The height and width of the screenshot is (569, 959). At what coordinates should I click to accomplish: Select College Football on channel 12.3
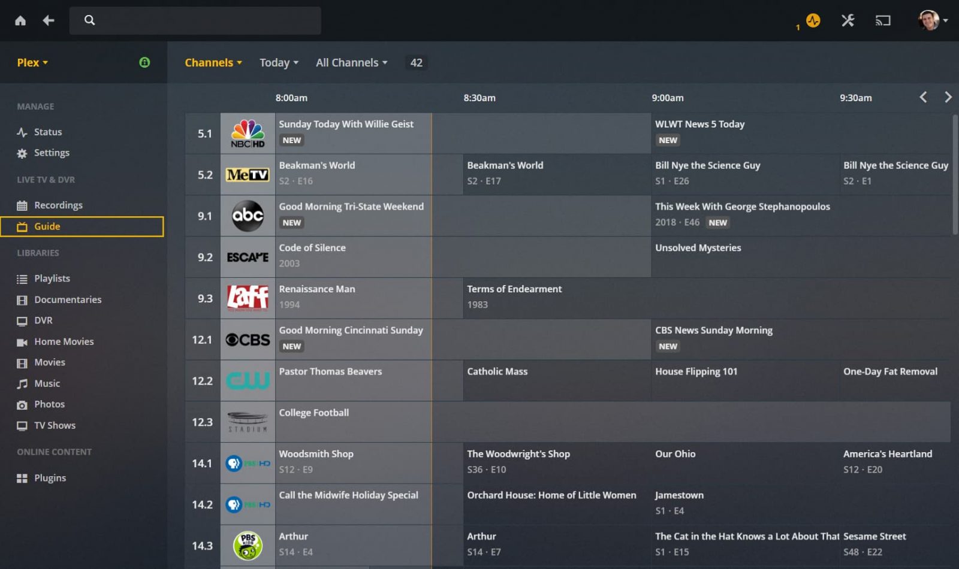[613, 422]
